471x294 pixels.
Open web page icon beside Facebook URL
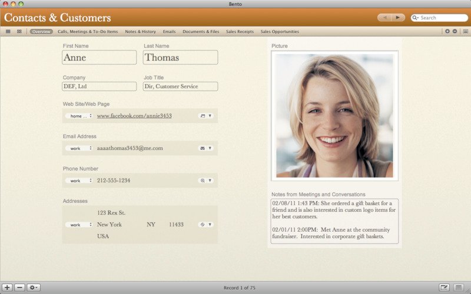(203, 116)
